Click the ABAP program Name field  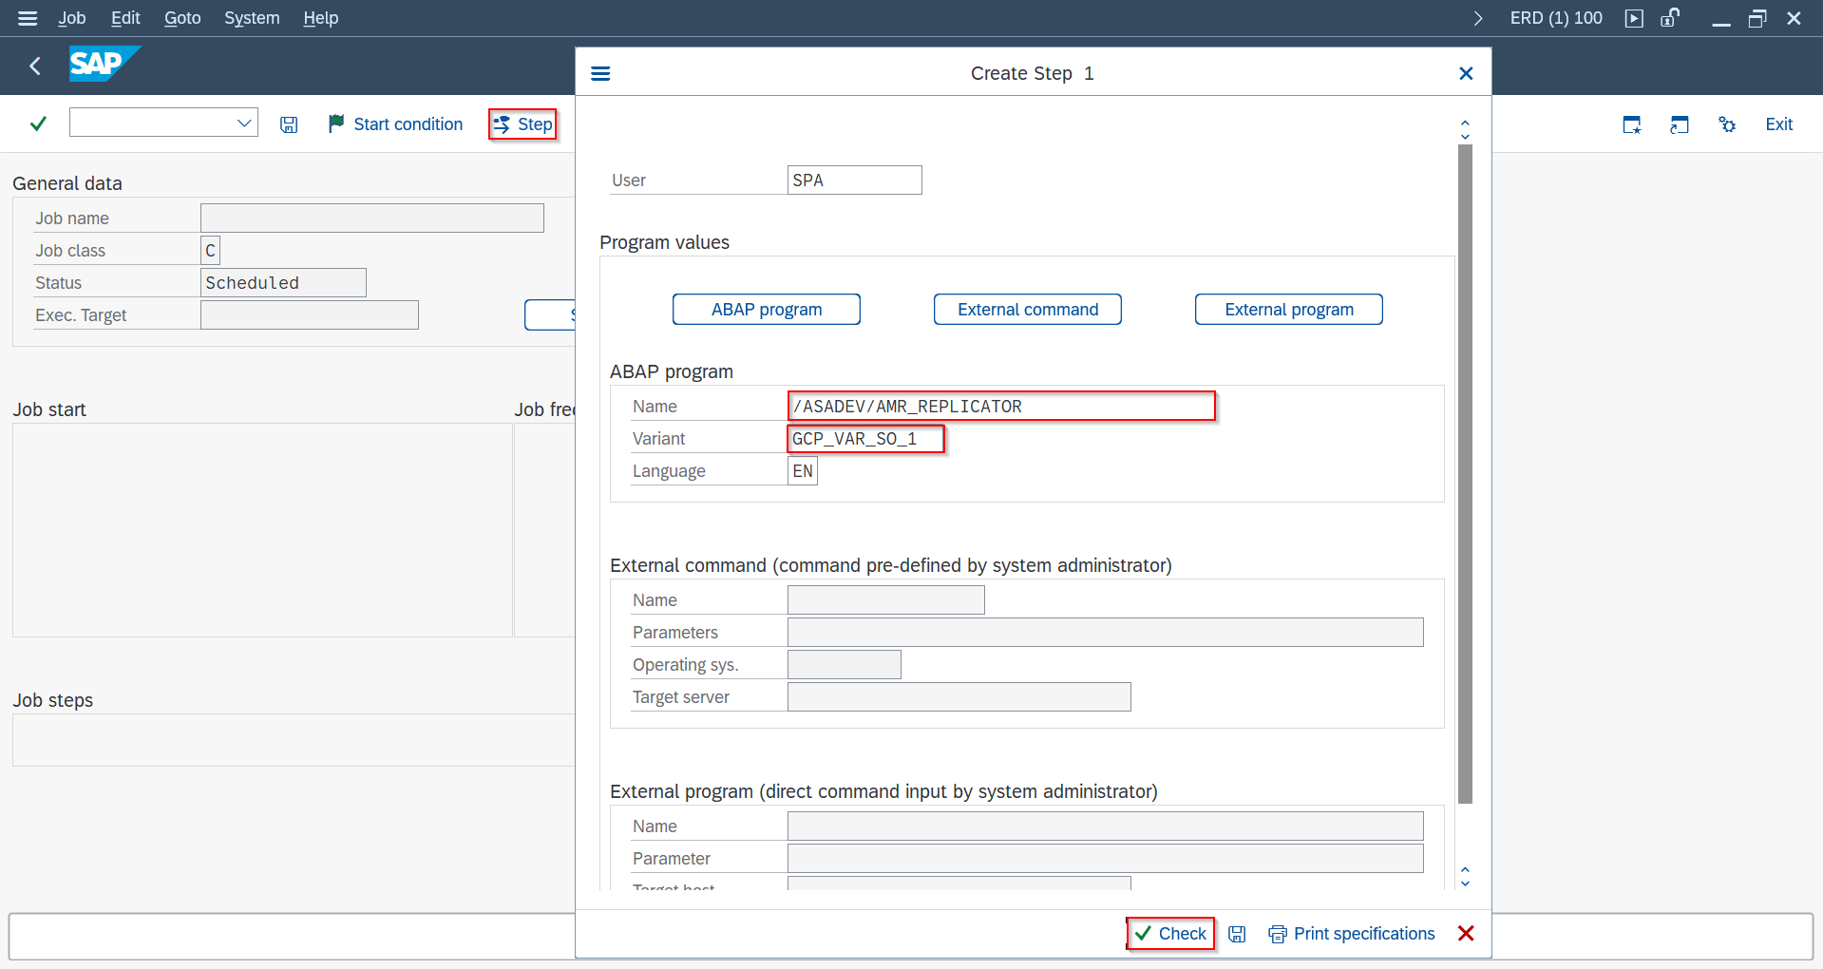[1001, 407]
